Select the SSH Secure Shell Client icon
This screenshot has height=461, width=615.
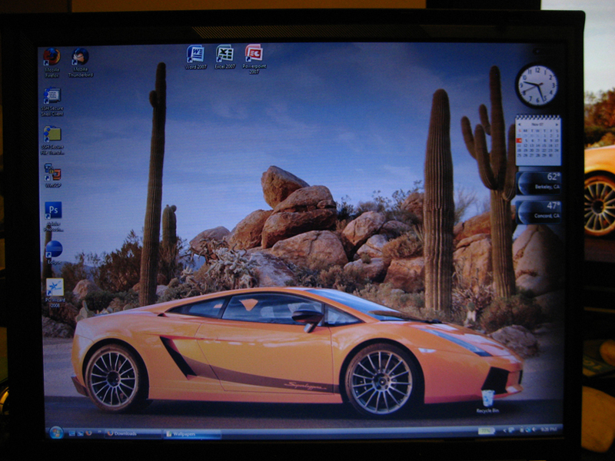pyautogui.click(x=52, y=101)
